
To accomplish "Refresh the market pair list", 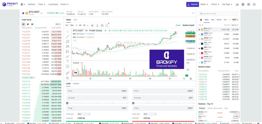I will 237,25.
